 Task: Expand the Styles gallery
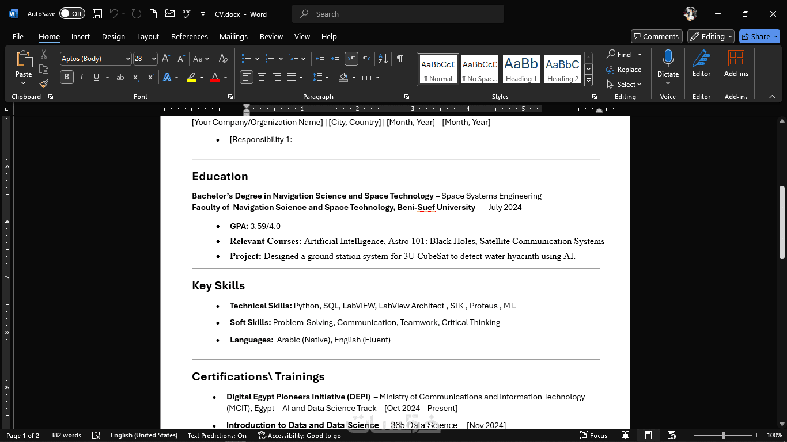pyautogui.click(x=588, y=81)
